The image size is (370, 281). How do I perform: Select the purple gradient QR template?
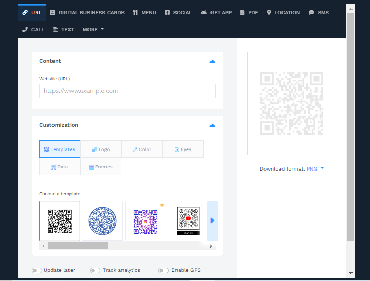[146, 221]
